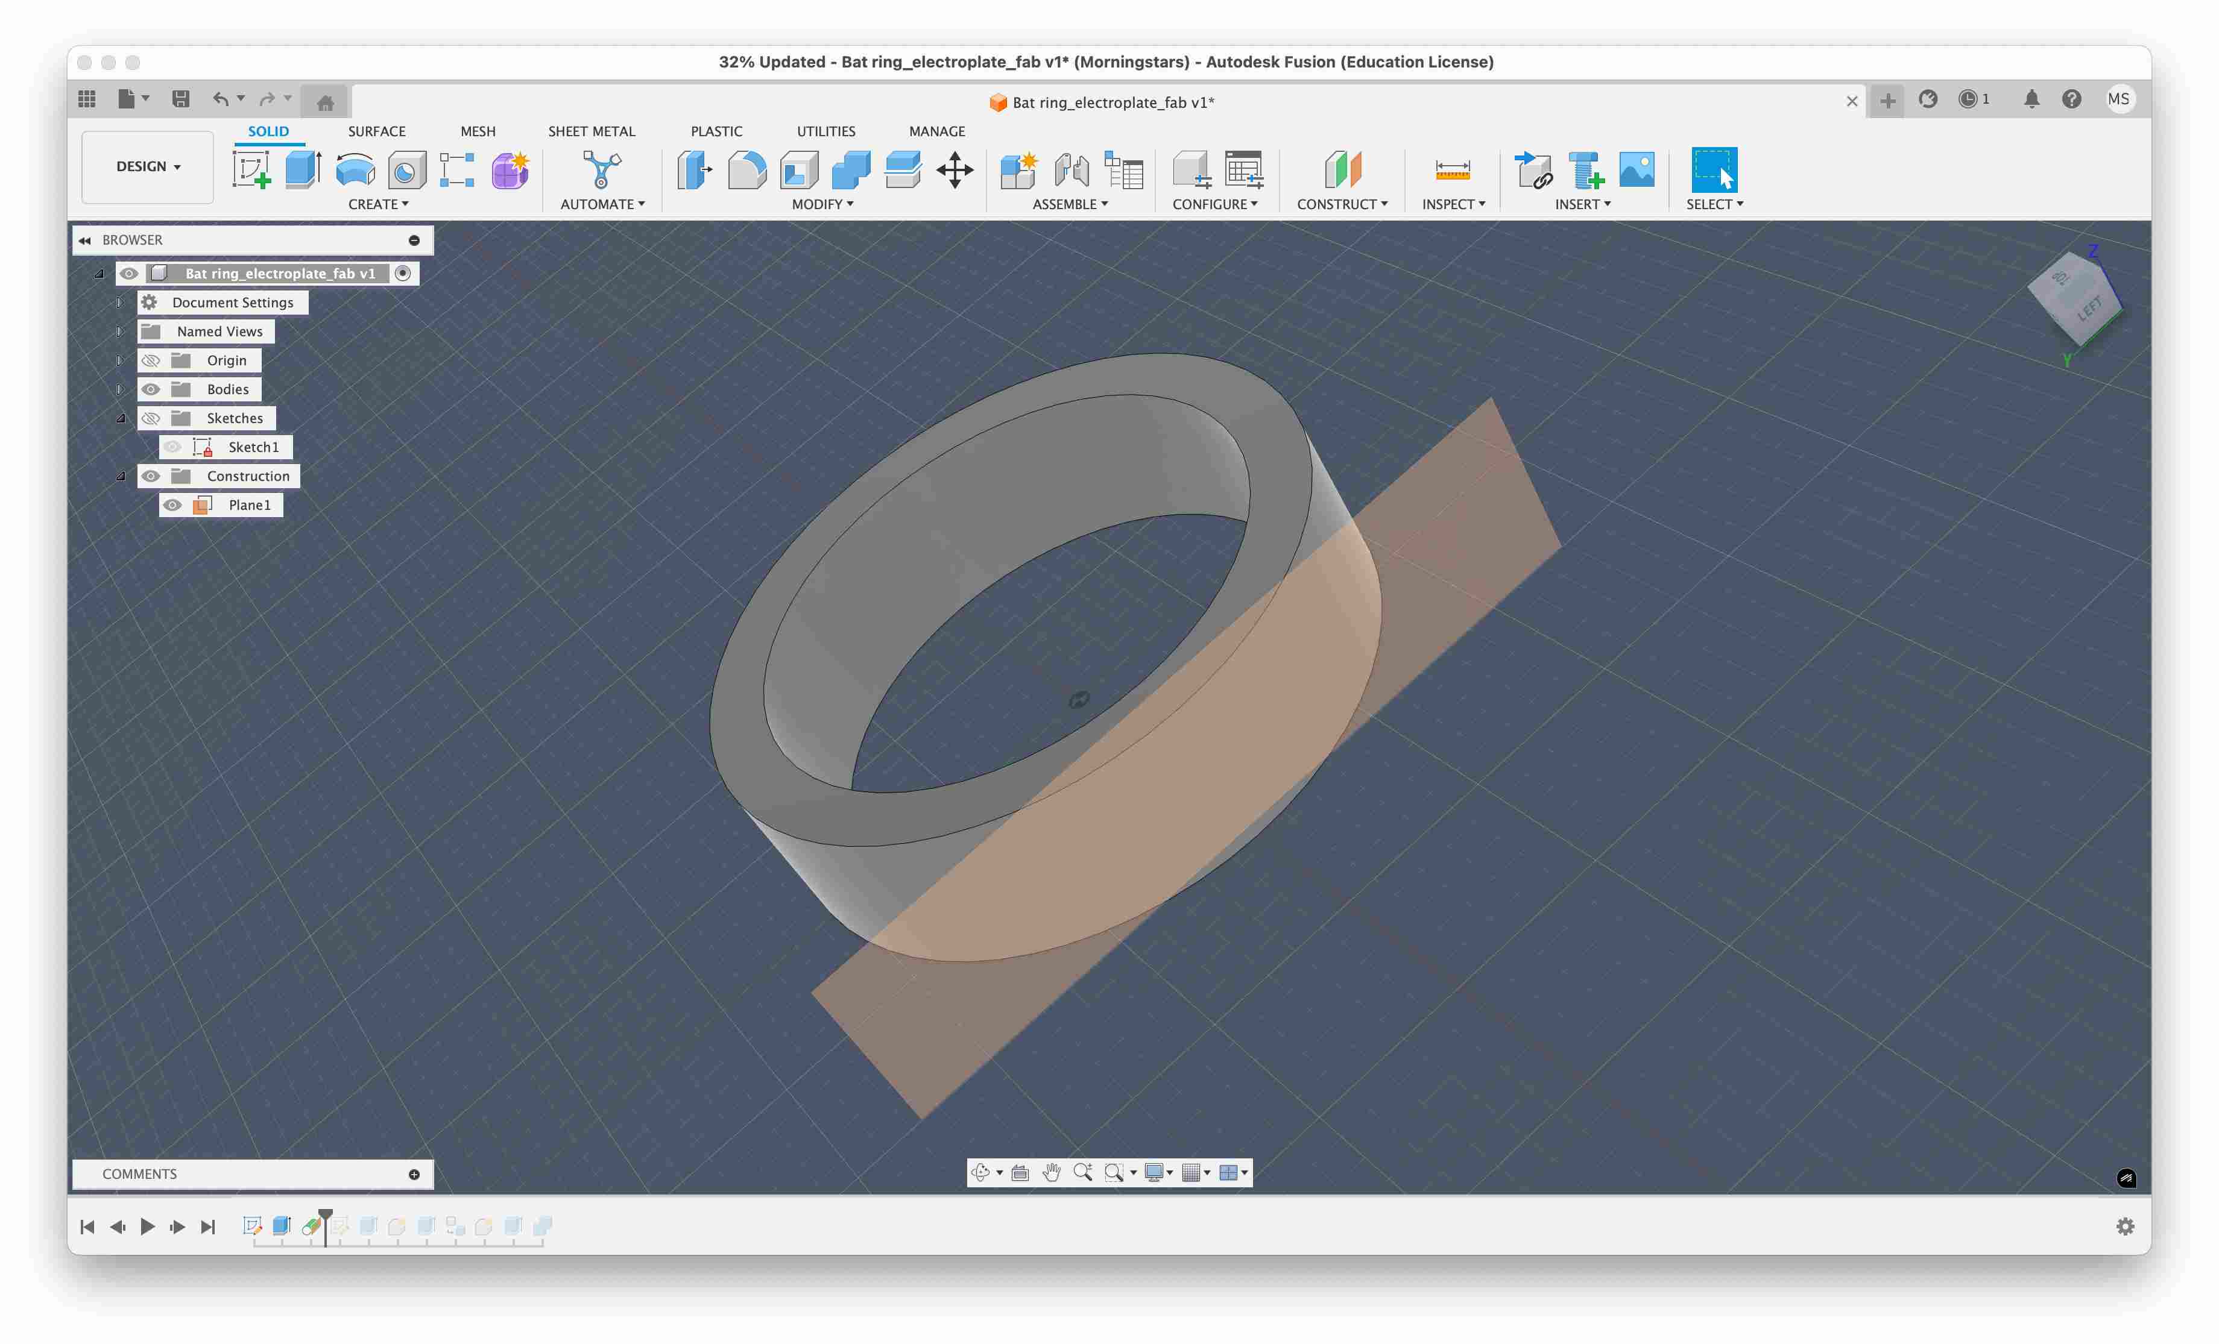Click the timeline rollback marker
The height and width of the screenshot is (1344, 2219).
[325, 1226]
